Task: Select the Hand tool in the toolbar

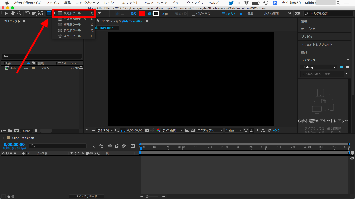Action: pyautogui.click(x=12, y=13)
